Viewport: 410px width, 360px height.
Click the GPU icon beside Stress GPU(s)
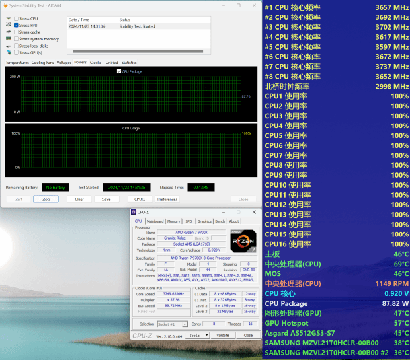[x=9, y=52]
